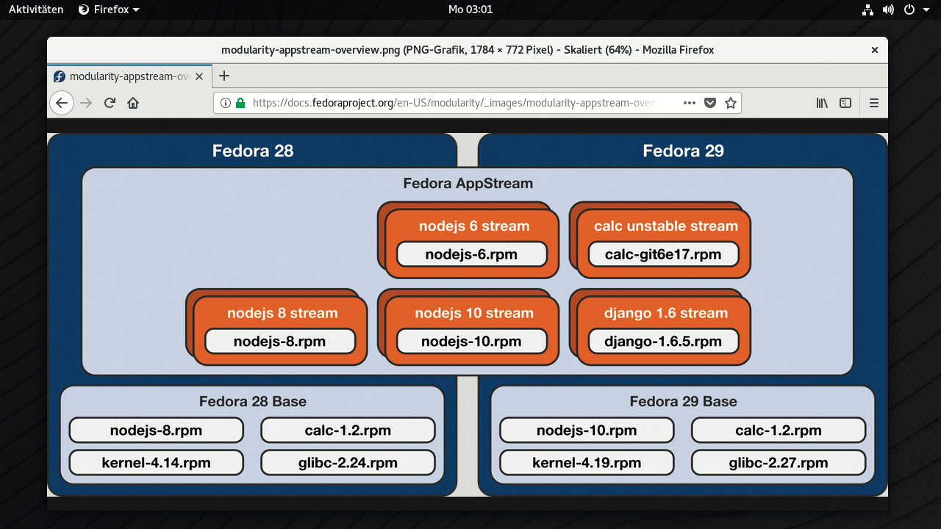The width and height of the screenshot is (941, 529).
Task: Click the "calc-git6e17.rpm" package box
Action: click(663, 254)
